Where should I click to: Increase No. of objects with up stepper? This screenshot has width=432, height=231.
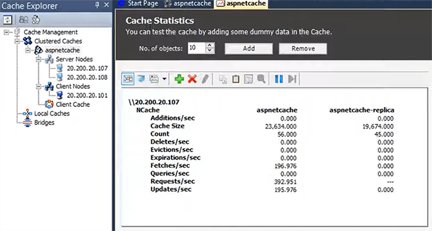coord(210,45)
